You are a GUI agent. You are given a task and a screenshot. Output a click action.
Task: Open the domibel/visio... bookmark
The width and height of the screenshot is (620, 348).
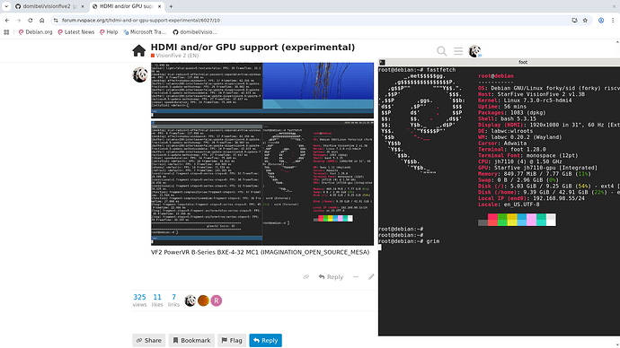point(195,32)
